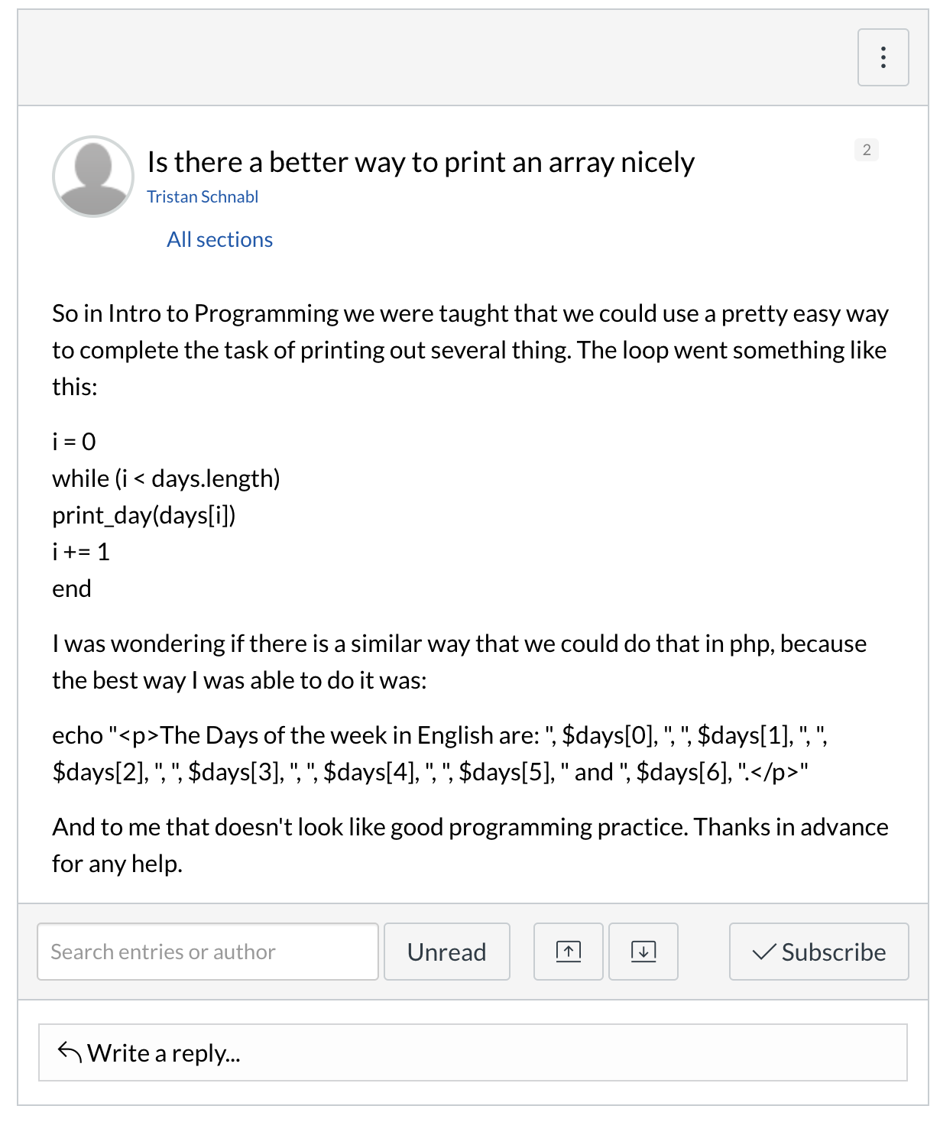Click the paragraph starting "I was wondering"
940x1122 pixels.
click(x=459, y=662)
